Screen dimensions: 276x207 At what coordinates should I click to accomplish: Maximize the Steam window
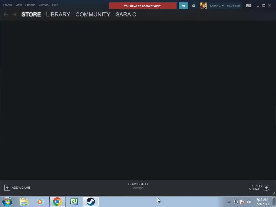pos(264,6)
